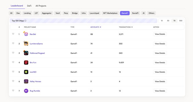Set time range to 3D

(x=168, y=21)
